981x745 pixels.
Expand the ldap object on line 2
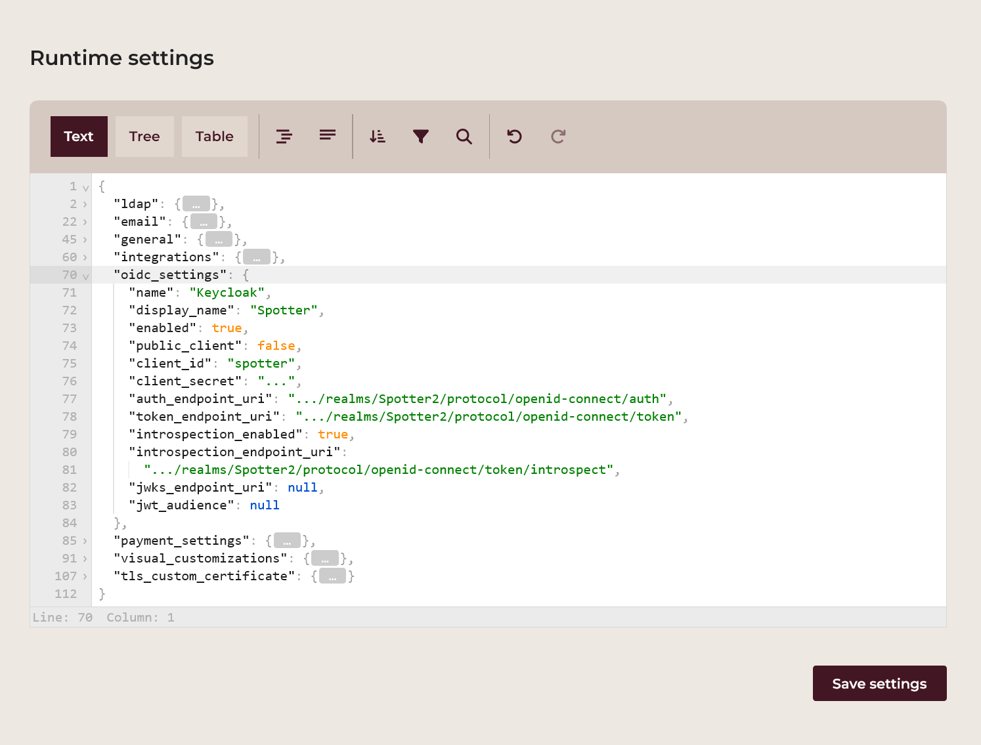tap(85, 204)
